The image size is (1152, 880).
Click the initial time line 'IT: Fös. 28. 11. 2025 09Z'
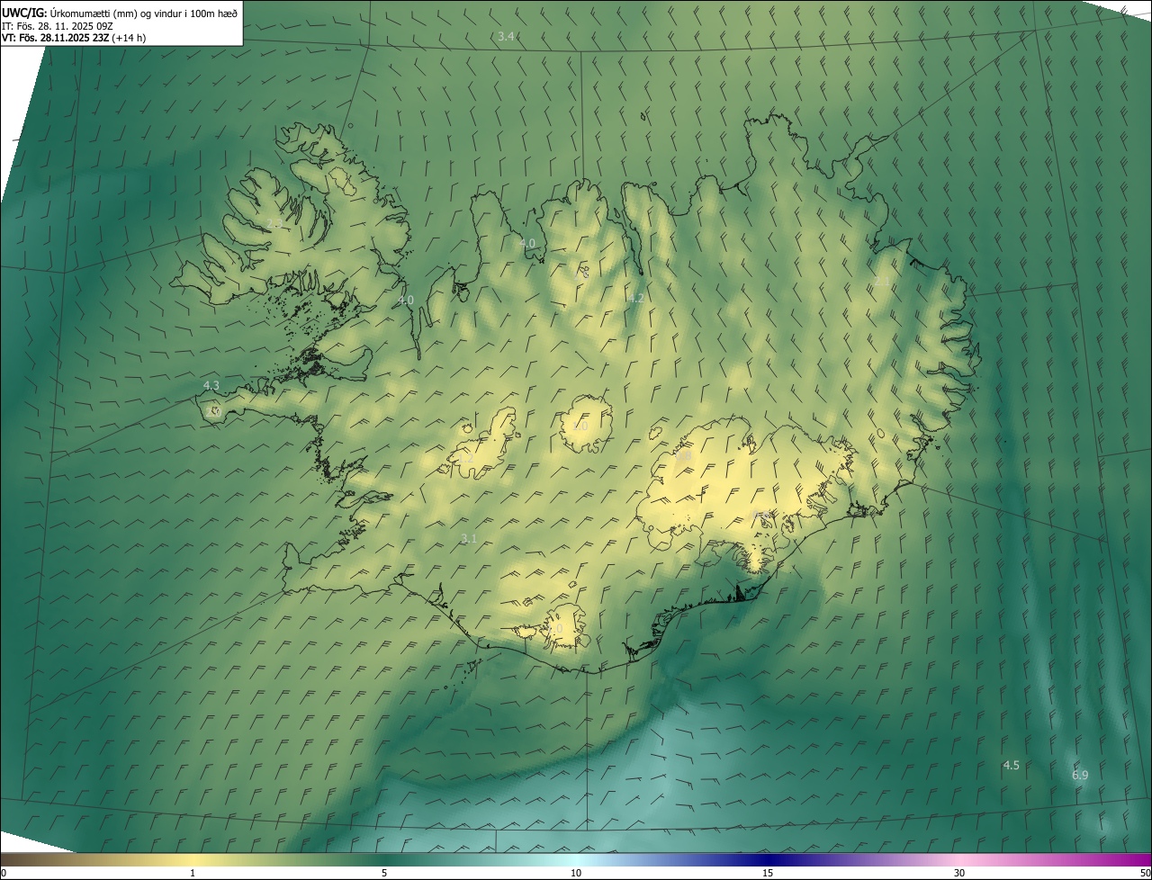[58, 26]
